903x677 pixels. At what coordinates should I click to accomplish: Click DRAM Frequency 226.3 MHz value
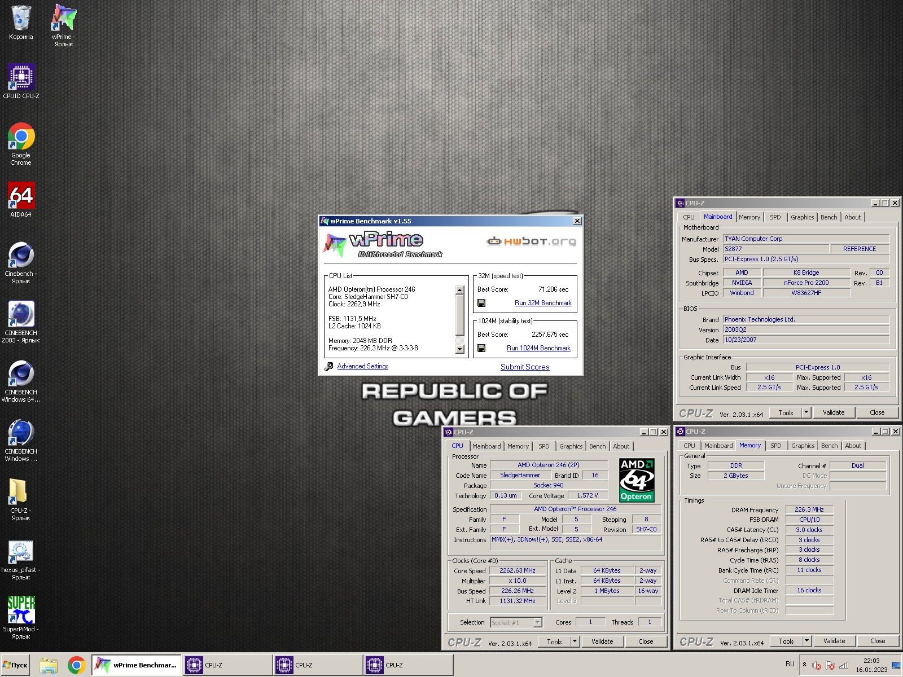[x=809, y=509]
